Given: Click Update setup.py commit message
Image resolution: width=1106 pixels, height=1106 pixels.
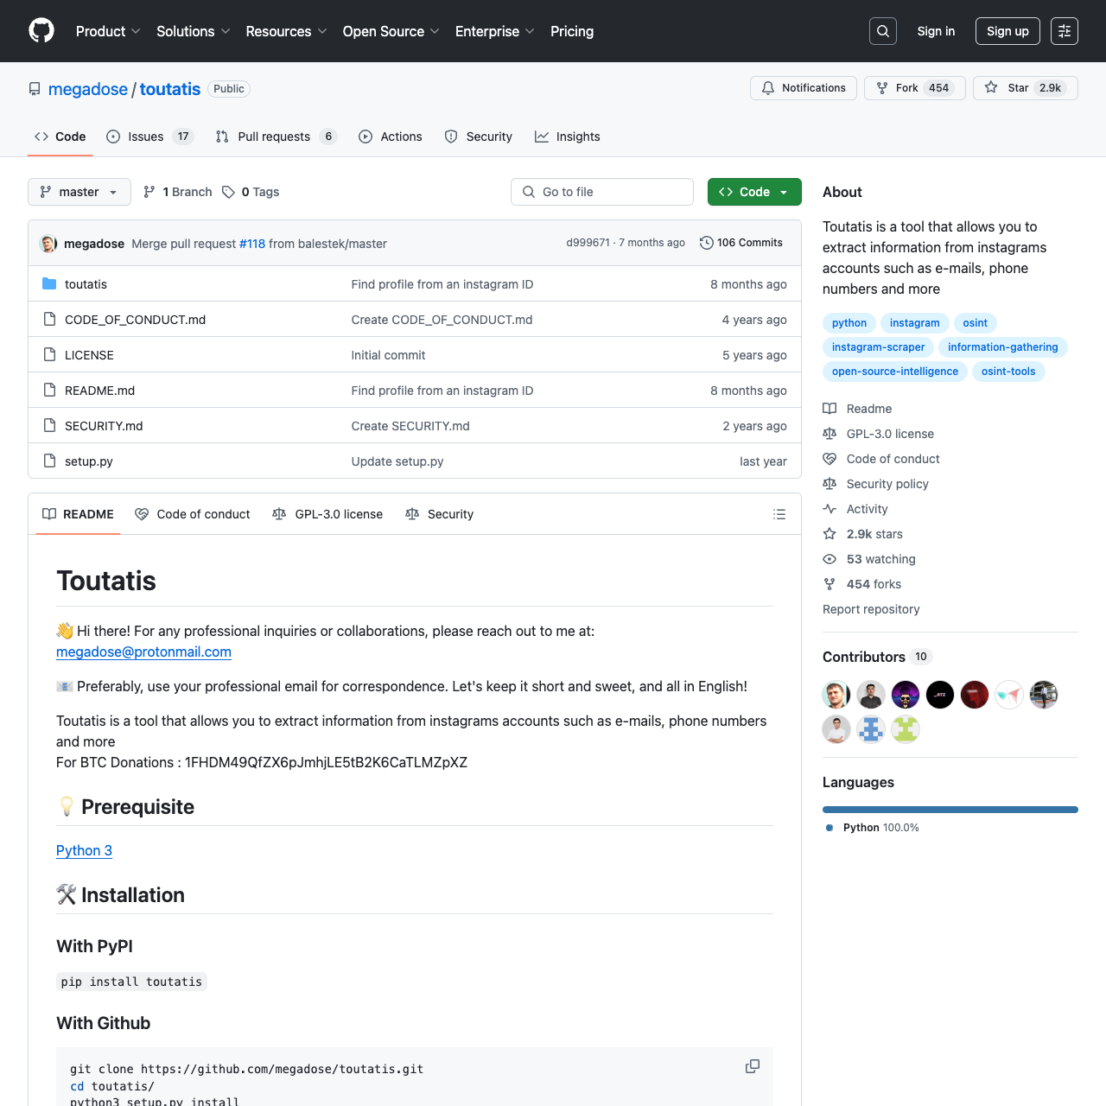Looking at the screenshot, I should tap(397, 461).
